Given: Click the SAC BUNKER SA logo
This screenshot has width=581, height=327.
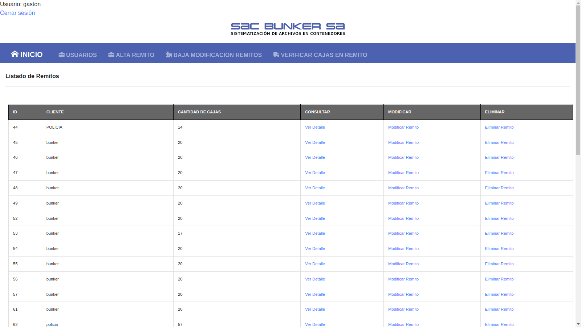Looking at the screenshot, I should coord(288,29).
